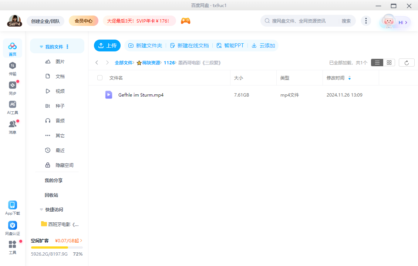Click the orange game controller icon
The width and height of the screenshot is (418, 266).
186,21
